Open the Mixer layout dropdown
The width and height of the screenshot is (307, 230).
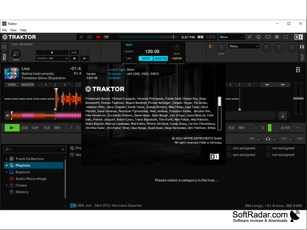[232, 37]
